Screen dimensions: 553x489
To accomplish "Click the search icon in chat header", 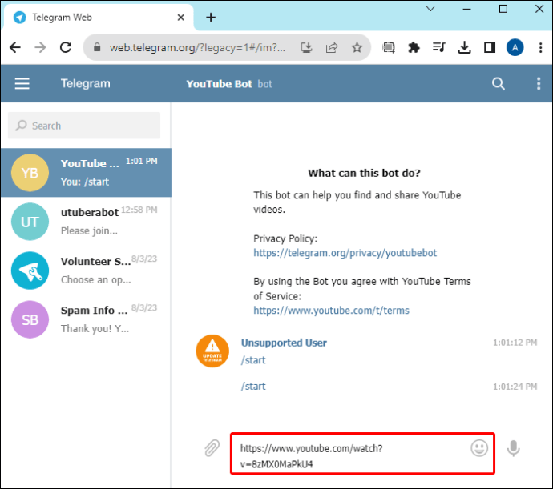I will click(x=499, y=84).
